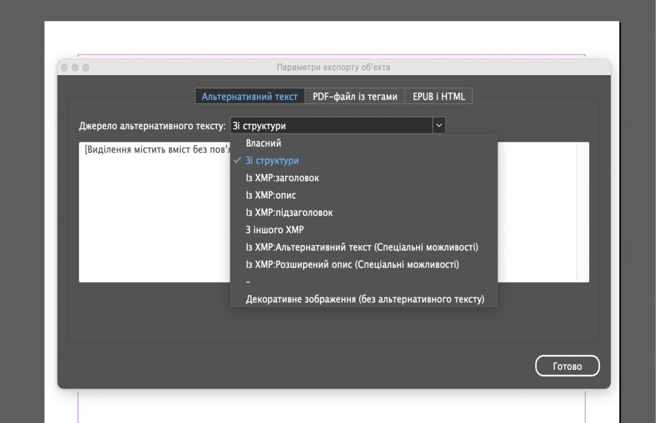The width and height of the screenshot is (656, 423).
Task: Select 'Із XMP:Розширений опис (Спеціальні можливості)'
Action: point(352,265)
